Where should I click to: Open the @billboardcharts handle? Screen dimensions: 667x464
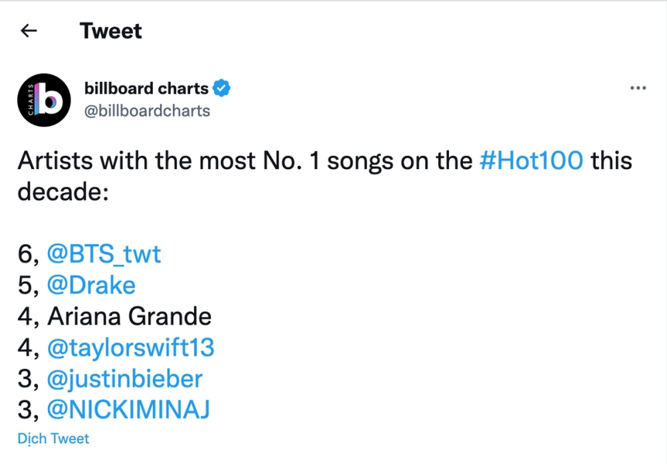(147, 111)
